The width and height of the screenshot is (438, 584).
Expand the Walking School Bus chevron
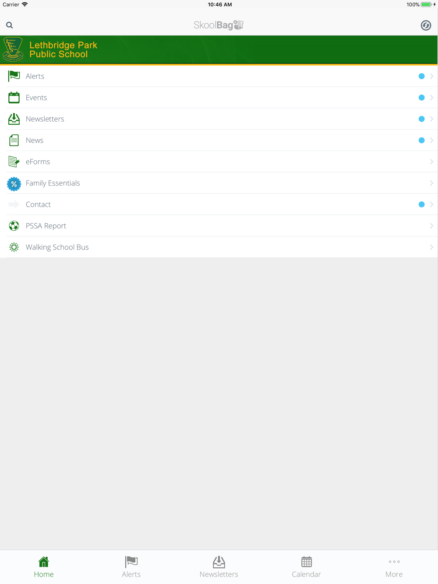coord(431,247)
